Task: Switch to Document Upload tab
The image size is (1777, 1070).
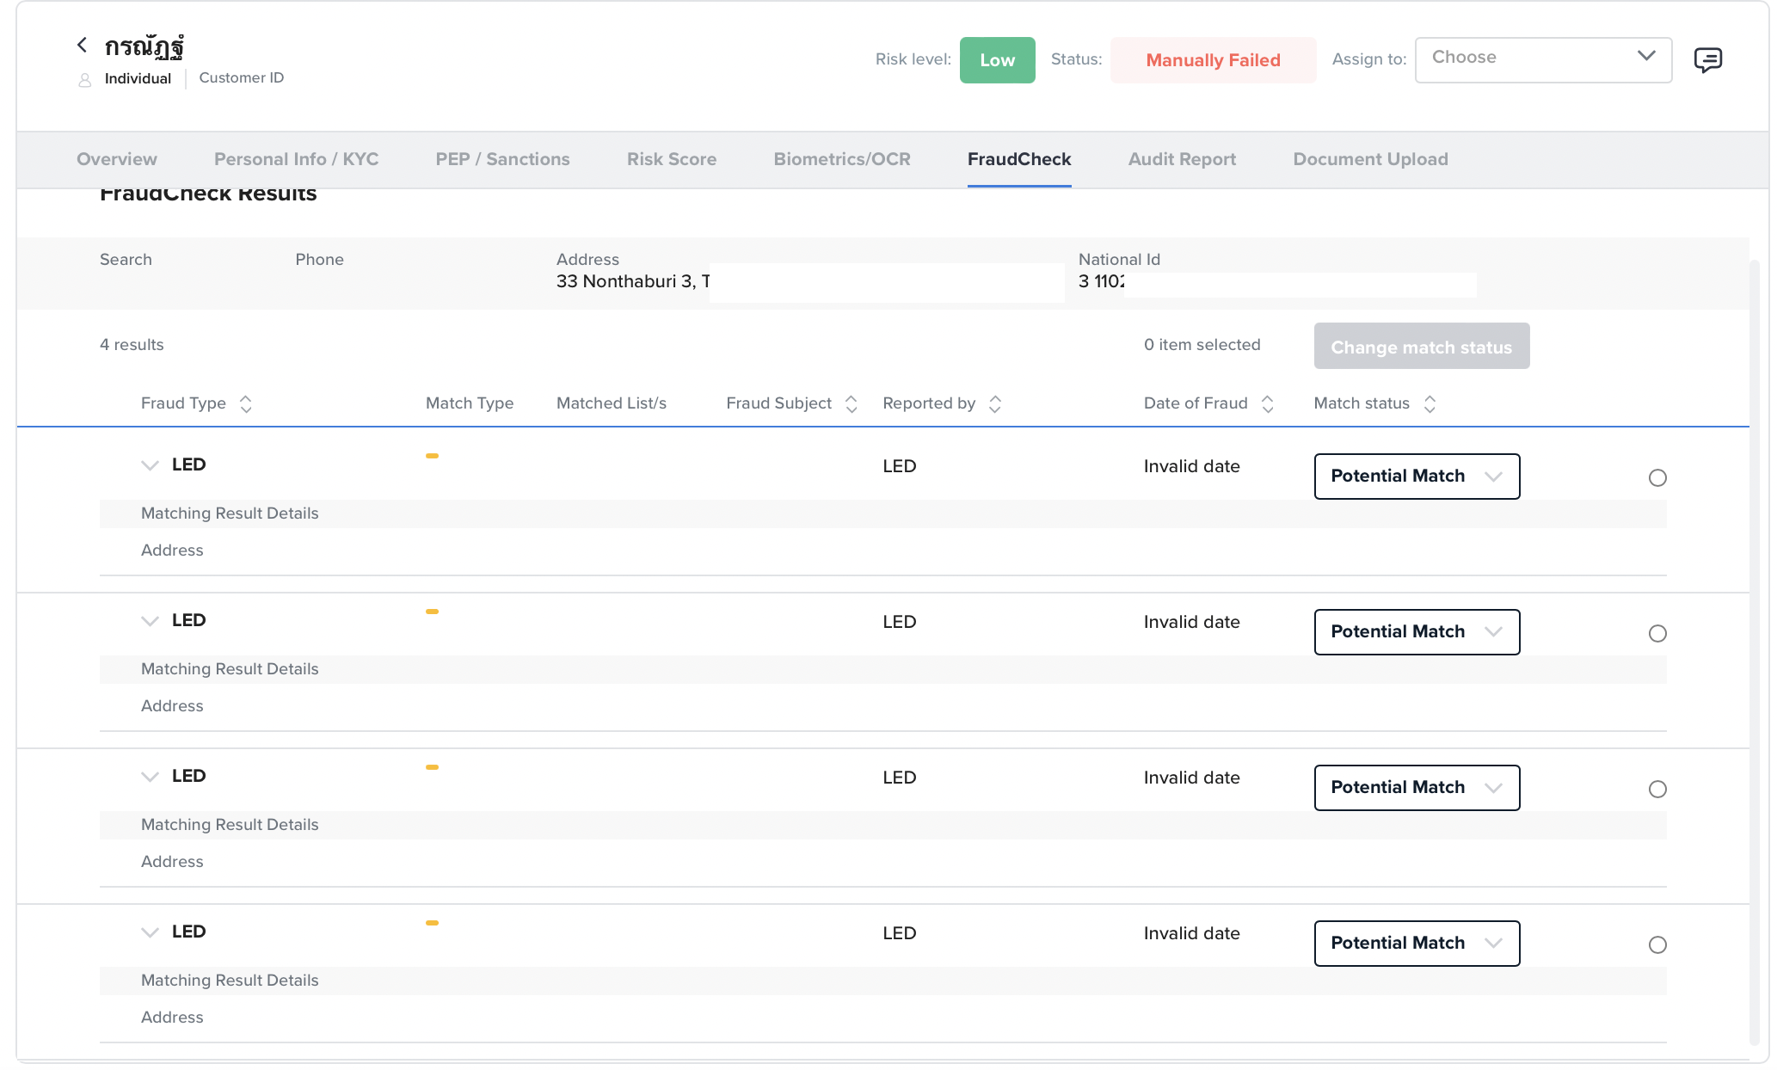Action: (x=1370, y=159)
